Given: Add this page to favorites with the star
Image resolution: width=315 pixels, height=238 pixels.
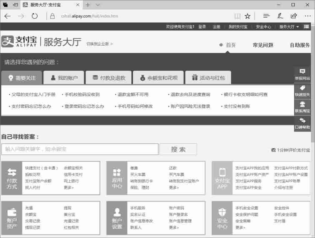Looking at the screenshot, I should 247,16.
